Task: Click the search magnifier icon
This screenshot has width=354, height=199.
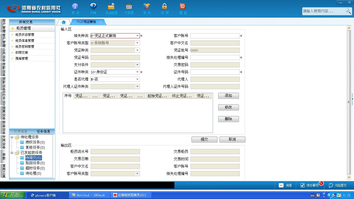Action: coord(348,11)
